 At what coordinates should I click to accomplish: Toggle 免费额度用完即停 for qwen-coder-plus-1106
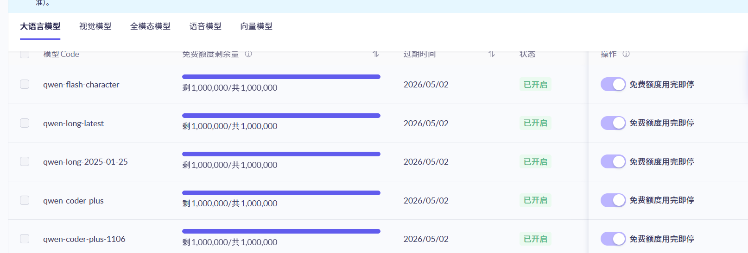pos(613,239)
